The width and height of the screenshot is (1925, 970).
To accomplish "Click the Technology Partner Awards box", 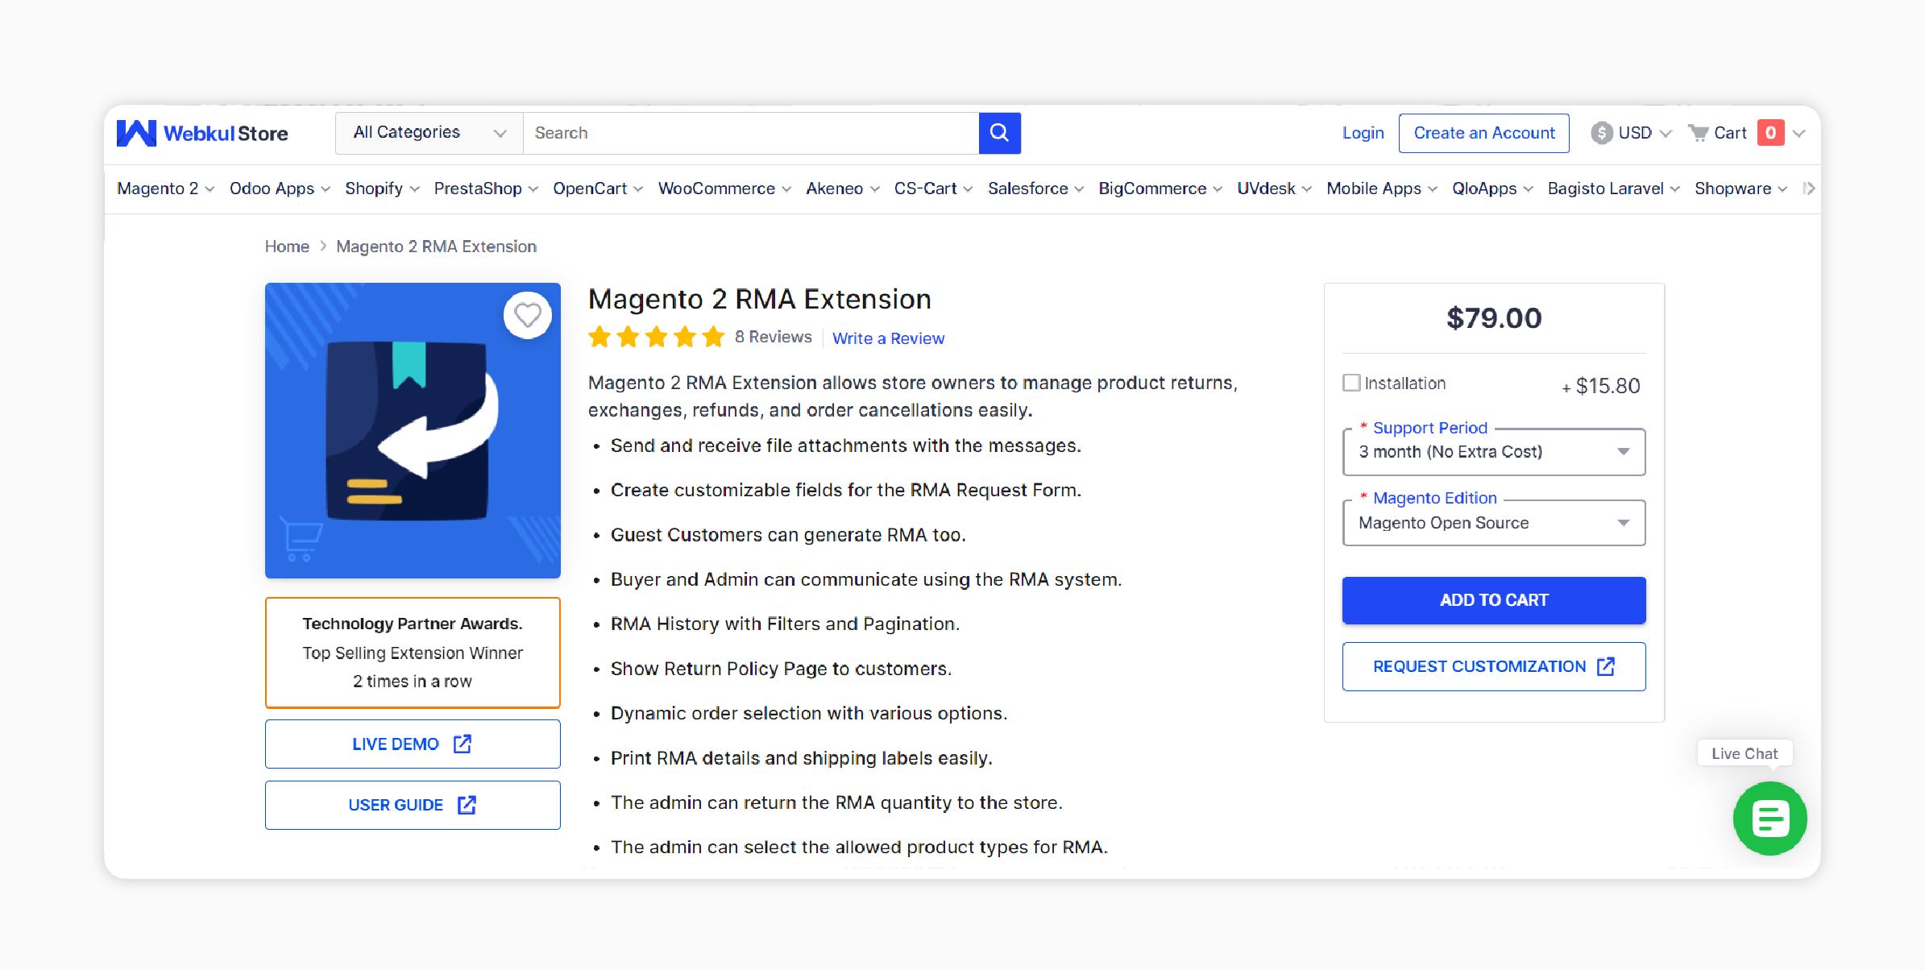I will 413,653.
